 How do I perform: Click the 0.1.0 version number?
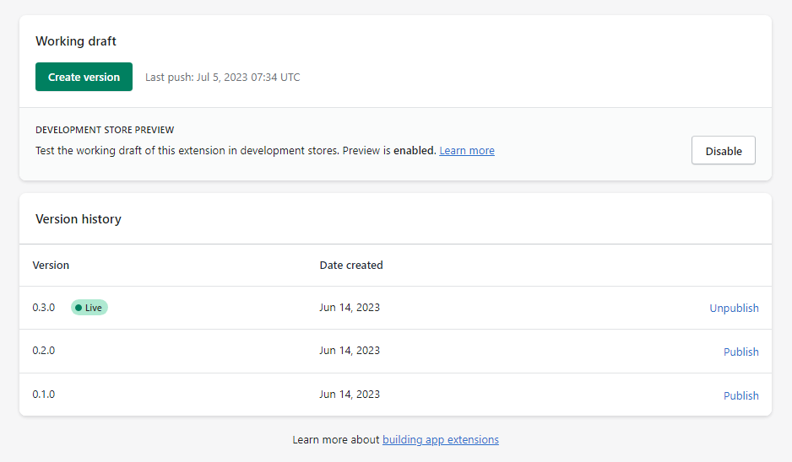(44, 395)
